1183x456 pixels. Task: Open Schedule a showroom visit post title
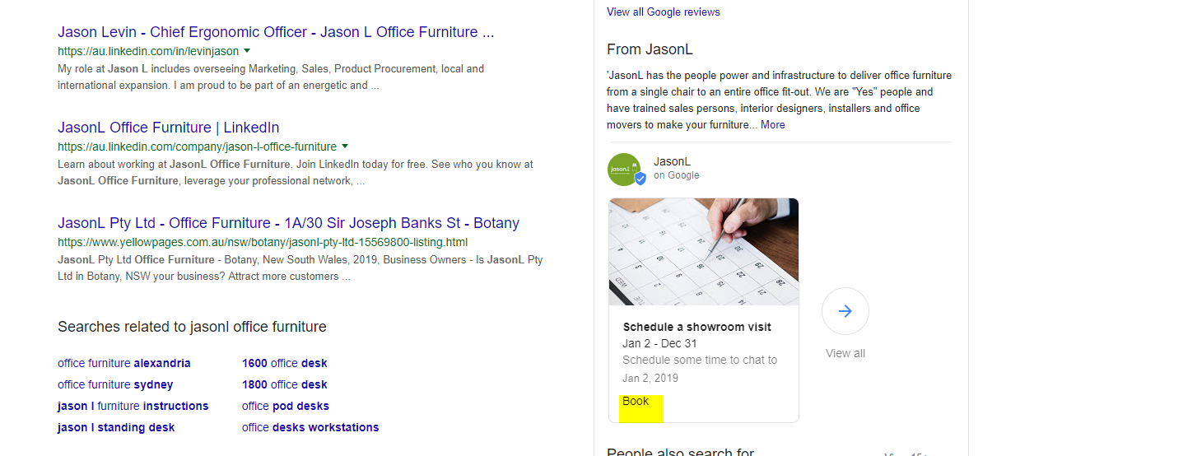[x=696, y=327]
